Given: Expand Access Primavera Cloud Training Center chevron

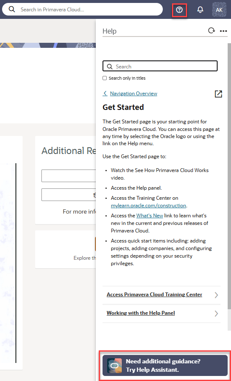Looking at the screenshot, I should point(216,295).
